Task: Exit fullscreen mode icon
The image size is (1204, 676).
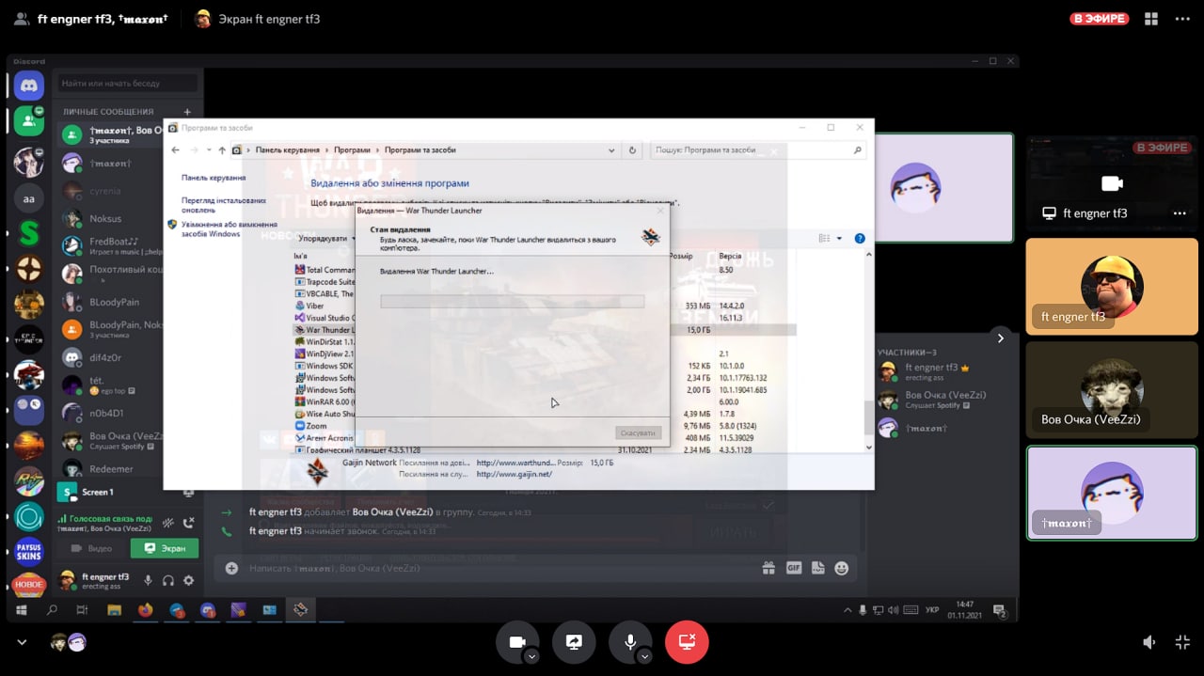Action: pos(1182,642)
